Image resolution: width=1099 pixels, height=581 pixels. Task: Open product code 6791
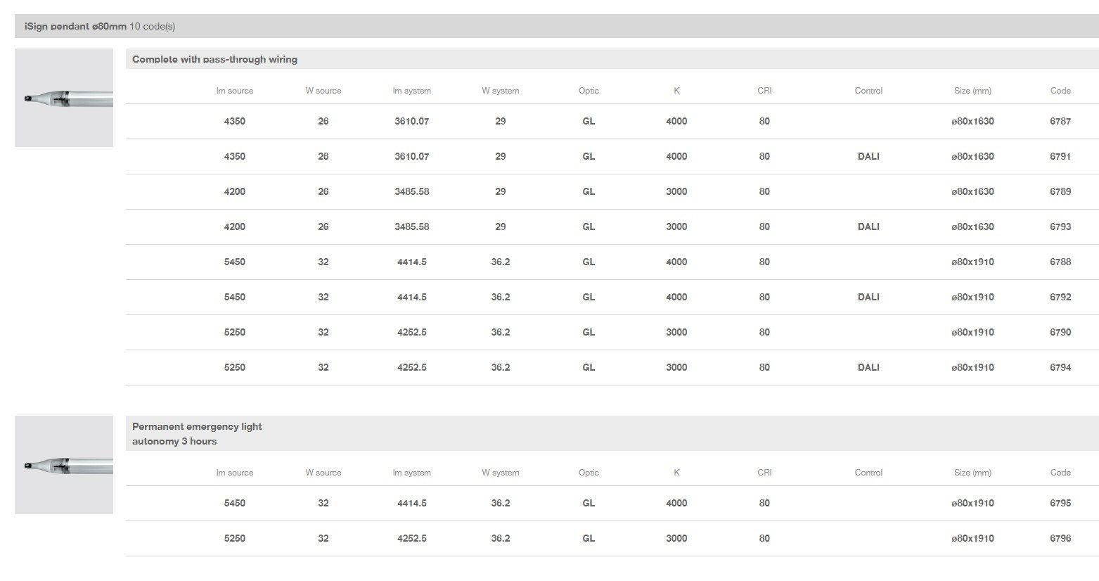point(1060,156)
